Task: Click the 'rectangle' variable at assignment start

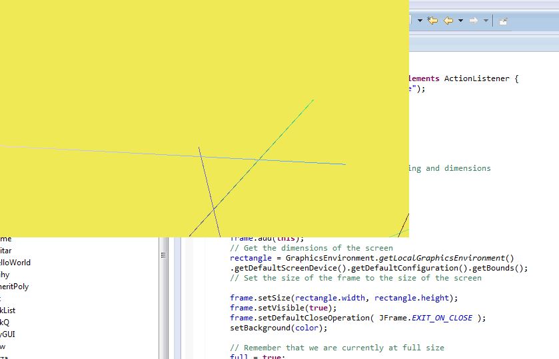Action: pos(251,258)
